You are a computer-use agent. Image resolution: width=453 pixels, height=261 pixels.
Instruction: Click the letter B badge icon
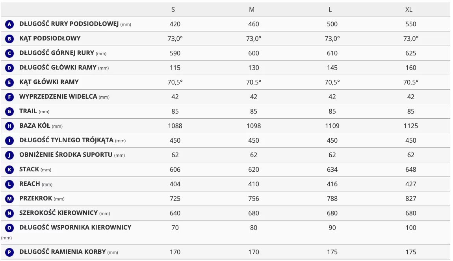[9, 39]
